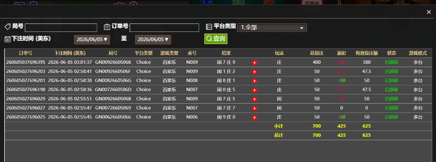The width and height of the screenshot is (436, 162).
Task: Click the calendar icon beside 下注时间
Action: coord(8,39)
